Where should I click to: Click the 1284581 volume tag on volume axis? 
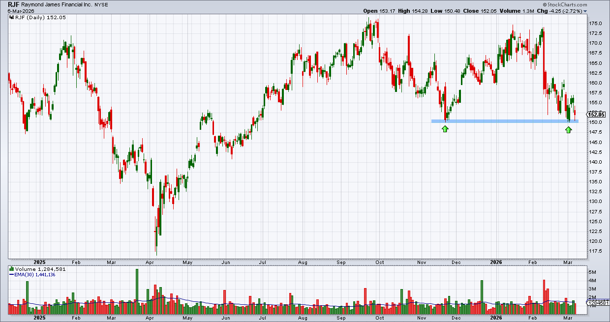tap(598, 303)
